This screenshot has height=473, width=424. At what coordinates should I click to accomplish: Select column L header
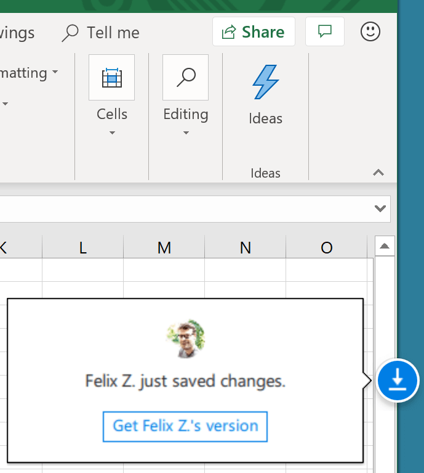82,248
